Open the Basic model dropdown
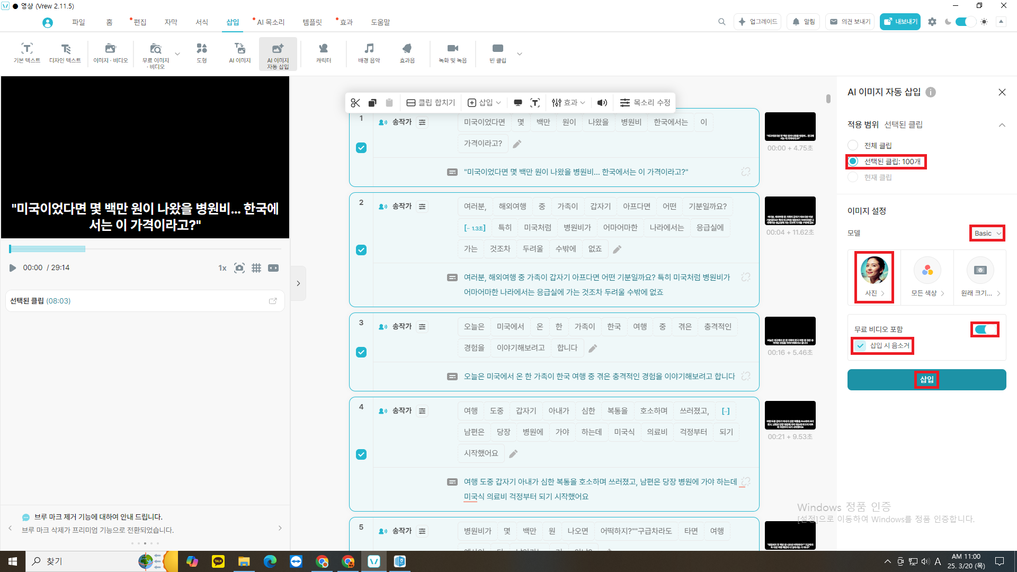 pyautogui.click(x=987, y=233)
